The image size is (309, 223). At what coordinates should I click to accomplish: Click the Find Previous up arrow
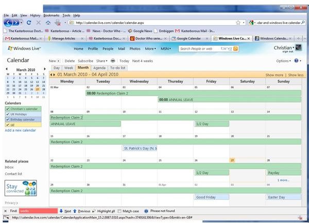[x=75, y=211]
